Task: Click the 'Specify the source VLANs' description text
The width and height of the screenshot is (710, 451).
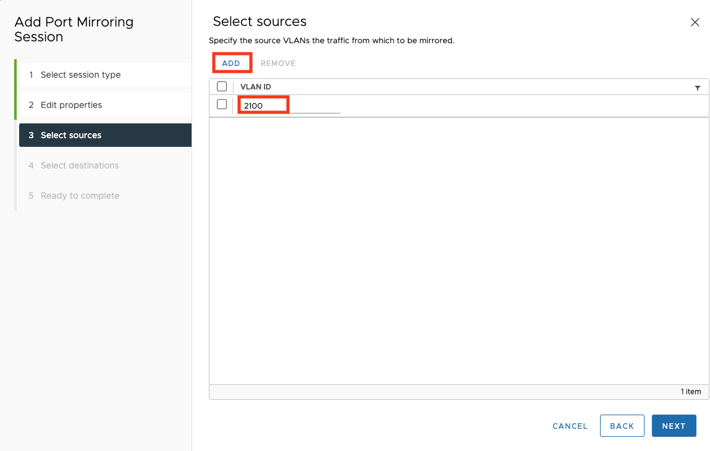Action: pyautogui.click(x=331, y=41)
